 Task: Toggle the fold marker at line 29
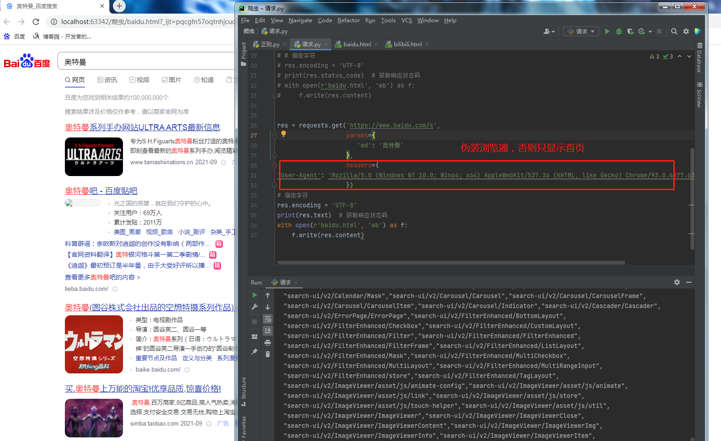point(275,155)
